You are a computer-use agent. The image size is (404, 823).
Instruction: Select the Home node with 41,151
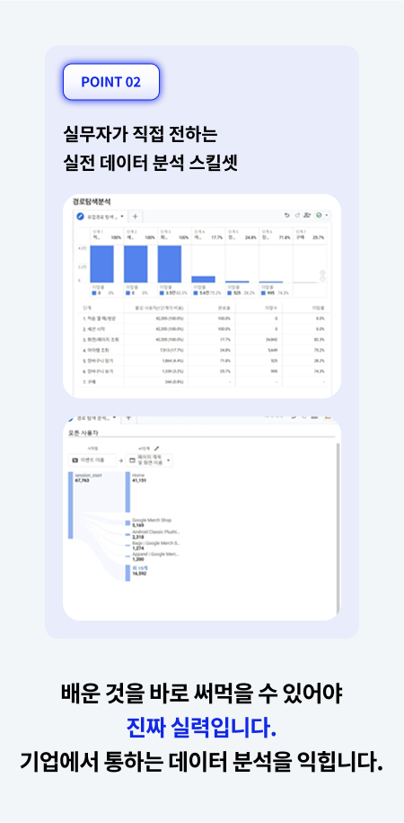tap(127, 492)
